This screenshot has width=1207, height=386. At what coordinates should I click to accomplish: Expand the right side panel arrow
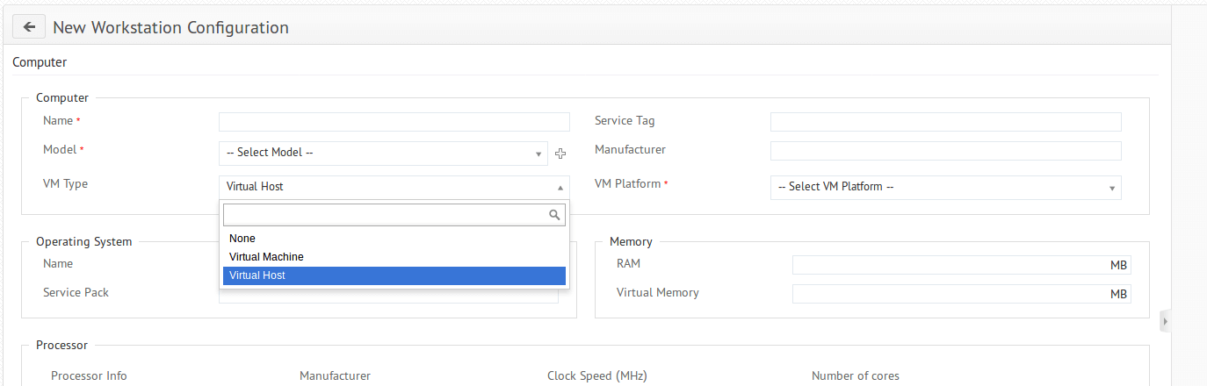click(1165, 322)
